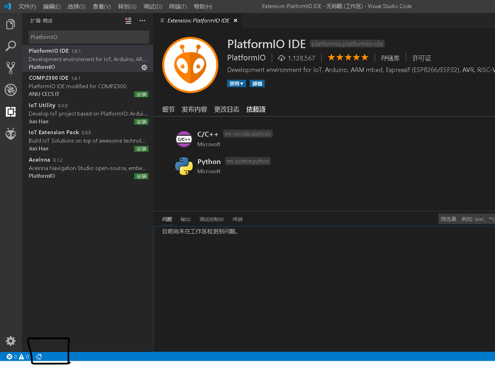Install the COMP2300 IDE extension
495x365 pixels.
click(x=141, y=94)
